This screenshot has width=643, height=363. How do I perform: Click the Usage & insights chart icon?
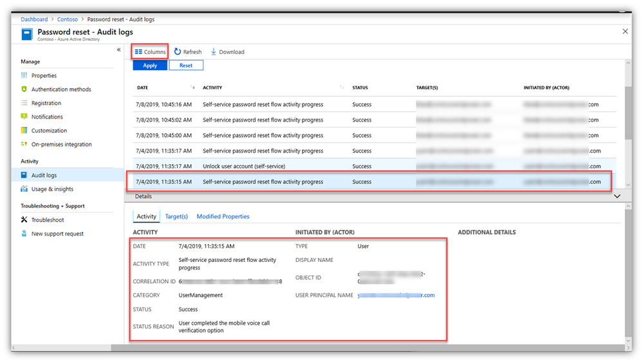[24, 189]
